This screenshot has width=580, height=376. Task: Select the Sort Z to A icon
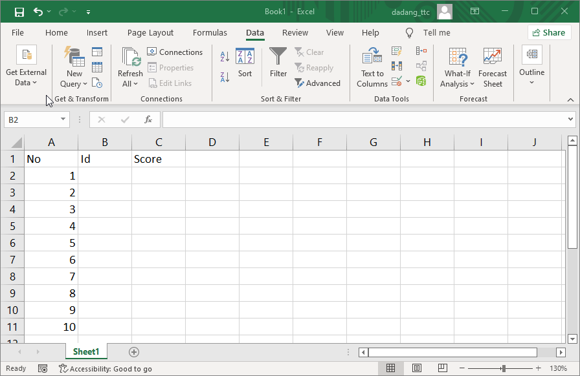click(223, 78)
